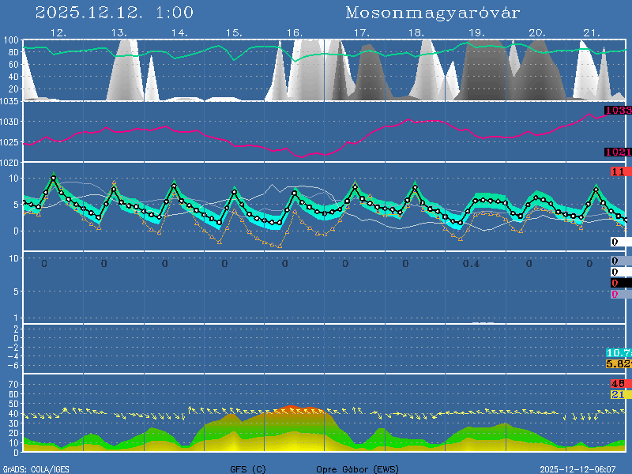Viewport: 632px width, 474px height.
Task: Select day 12. on the date axis
Action: coord(58,33)
